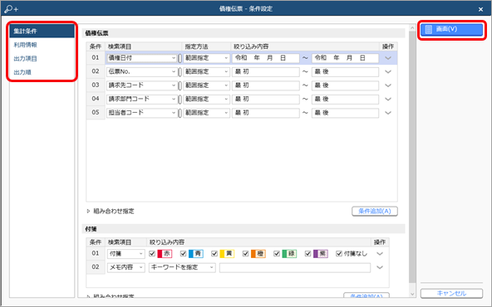Image resolution: width=492 pixels, height=307 pixels.
Task: Click row 02 operation chevron for 伝票No.
Action: click(x=388, y=71)
